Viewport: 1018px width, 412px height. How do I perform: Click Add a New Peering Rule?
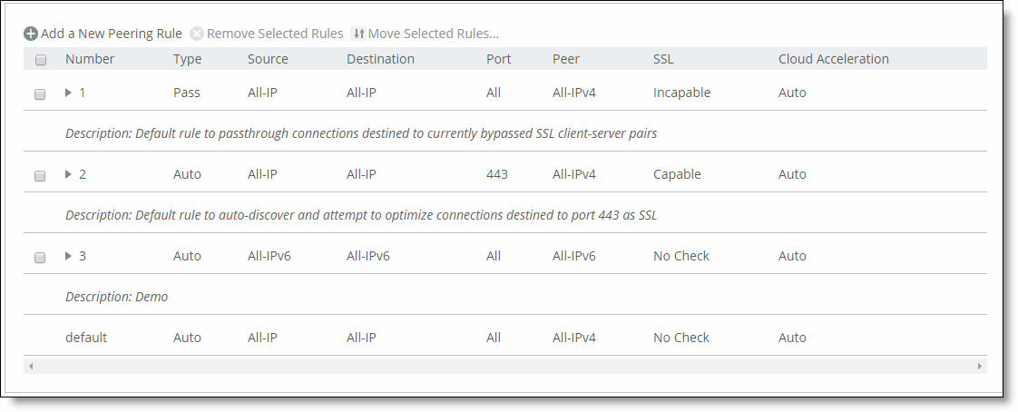point(112,34)
